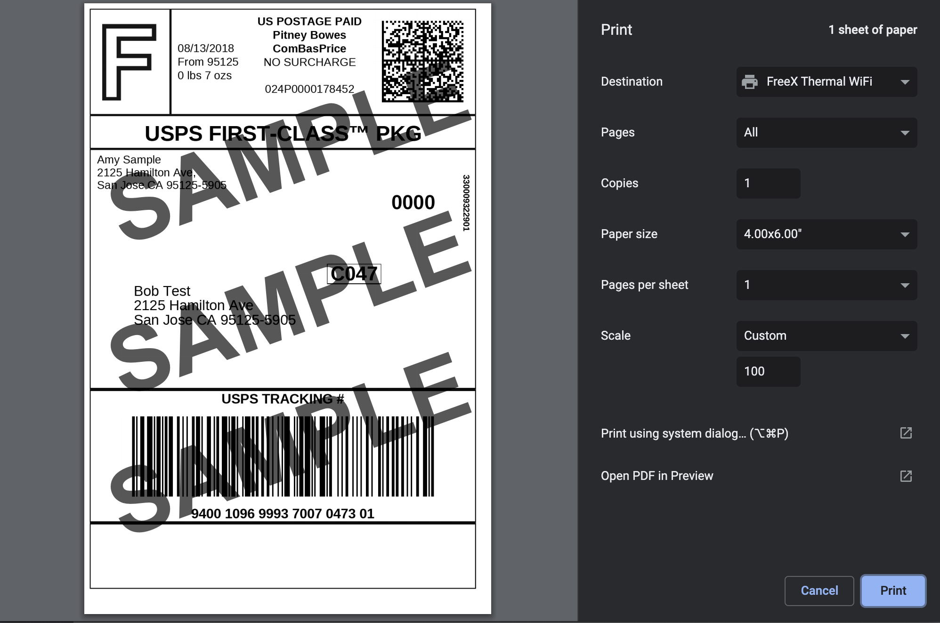Viewport: 940px width, 623px height.
Task: Click the 'USPS FIRST-CLASS PKG' heading in preview
Action: [x=283, y=134]
